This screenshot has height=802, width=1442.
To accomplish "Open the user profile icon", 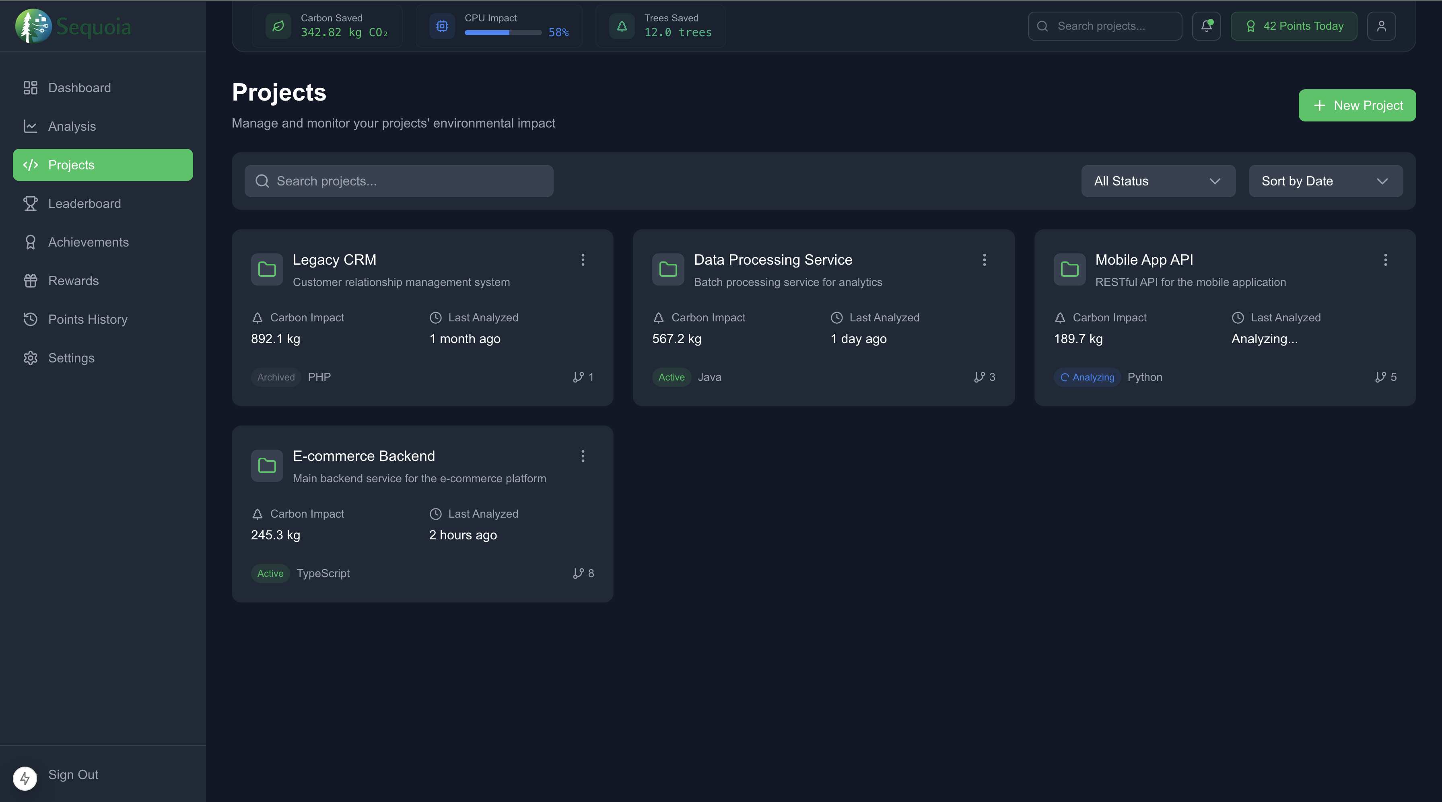I will 1381,26.
